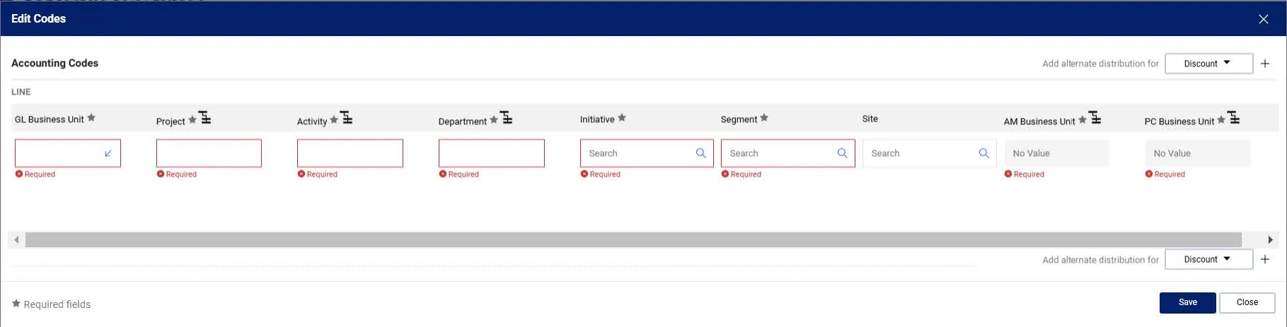Image resolution: width=1287 pixels, height=327 pixels.
Task: Click the arrow icon in GL Business Unit field
Action: (108, 153)
